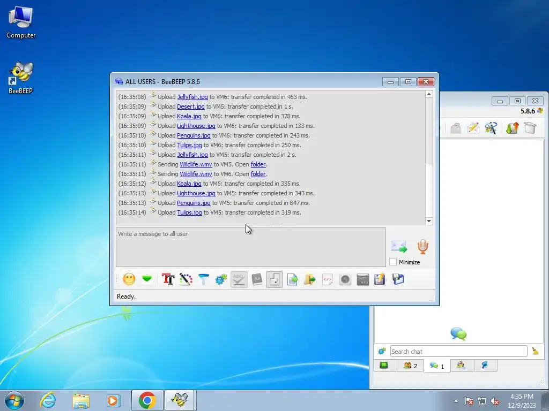Click the send folder icon
Screen dimensions: 549x411
310,279
